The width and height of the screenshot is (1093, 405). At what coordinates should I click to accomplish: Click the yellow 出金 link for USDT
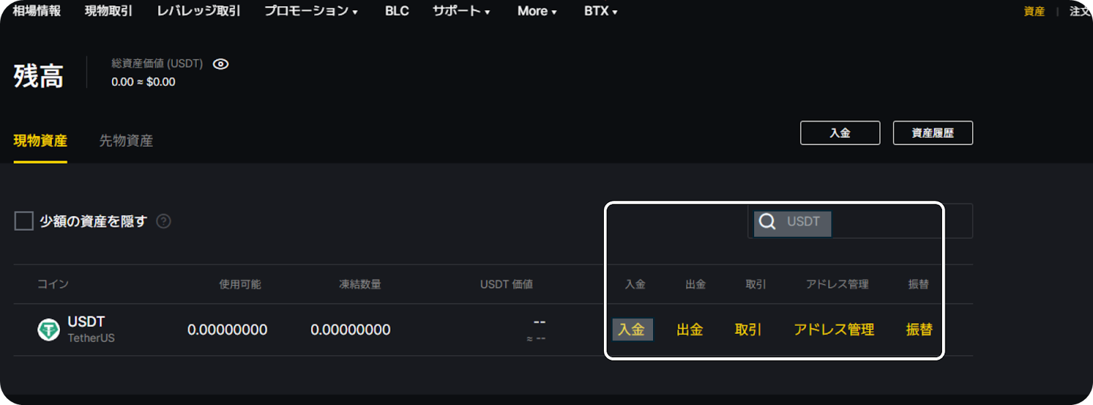[x=690, y=330]
